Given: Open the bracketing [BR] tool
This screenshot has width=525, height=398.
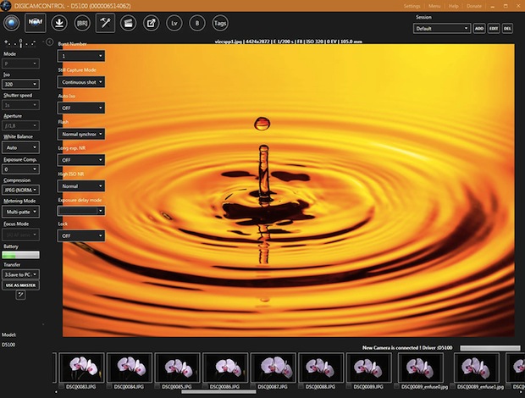Looking at the screenshot, I should (82, 23).
